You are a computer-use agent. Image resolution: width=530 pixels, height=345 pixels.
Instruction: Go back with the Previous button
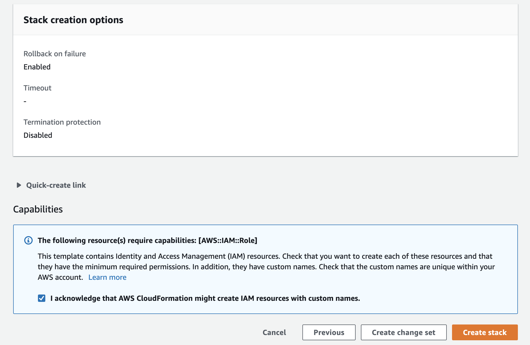tap(329, 332)
